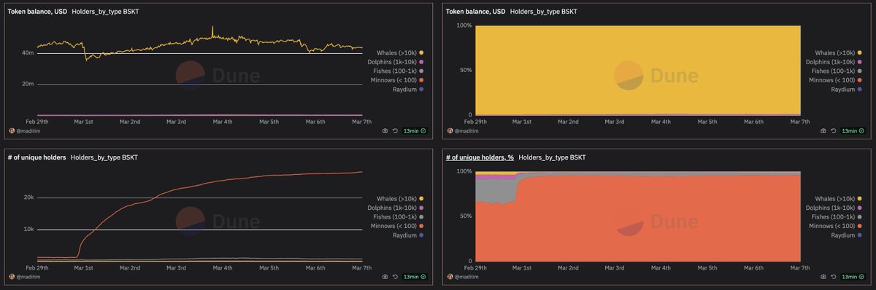Toggle Whales (>10k) in # of unique holders, % legend
The height and width of the screenshot is (290, 876).
[838, 199]
